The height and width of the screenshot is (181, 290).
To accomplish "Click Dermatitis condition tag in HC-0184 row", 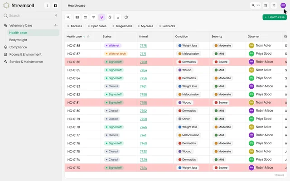I will click(187, 78).
